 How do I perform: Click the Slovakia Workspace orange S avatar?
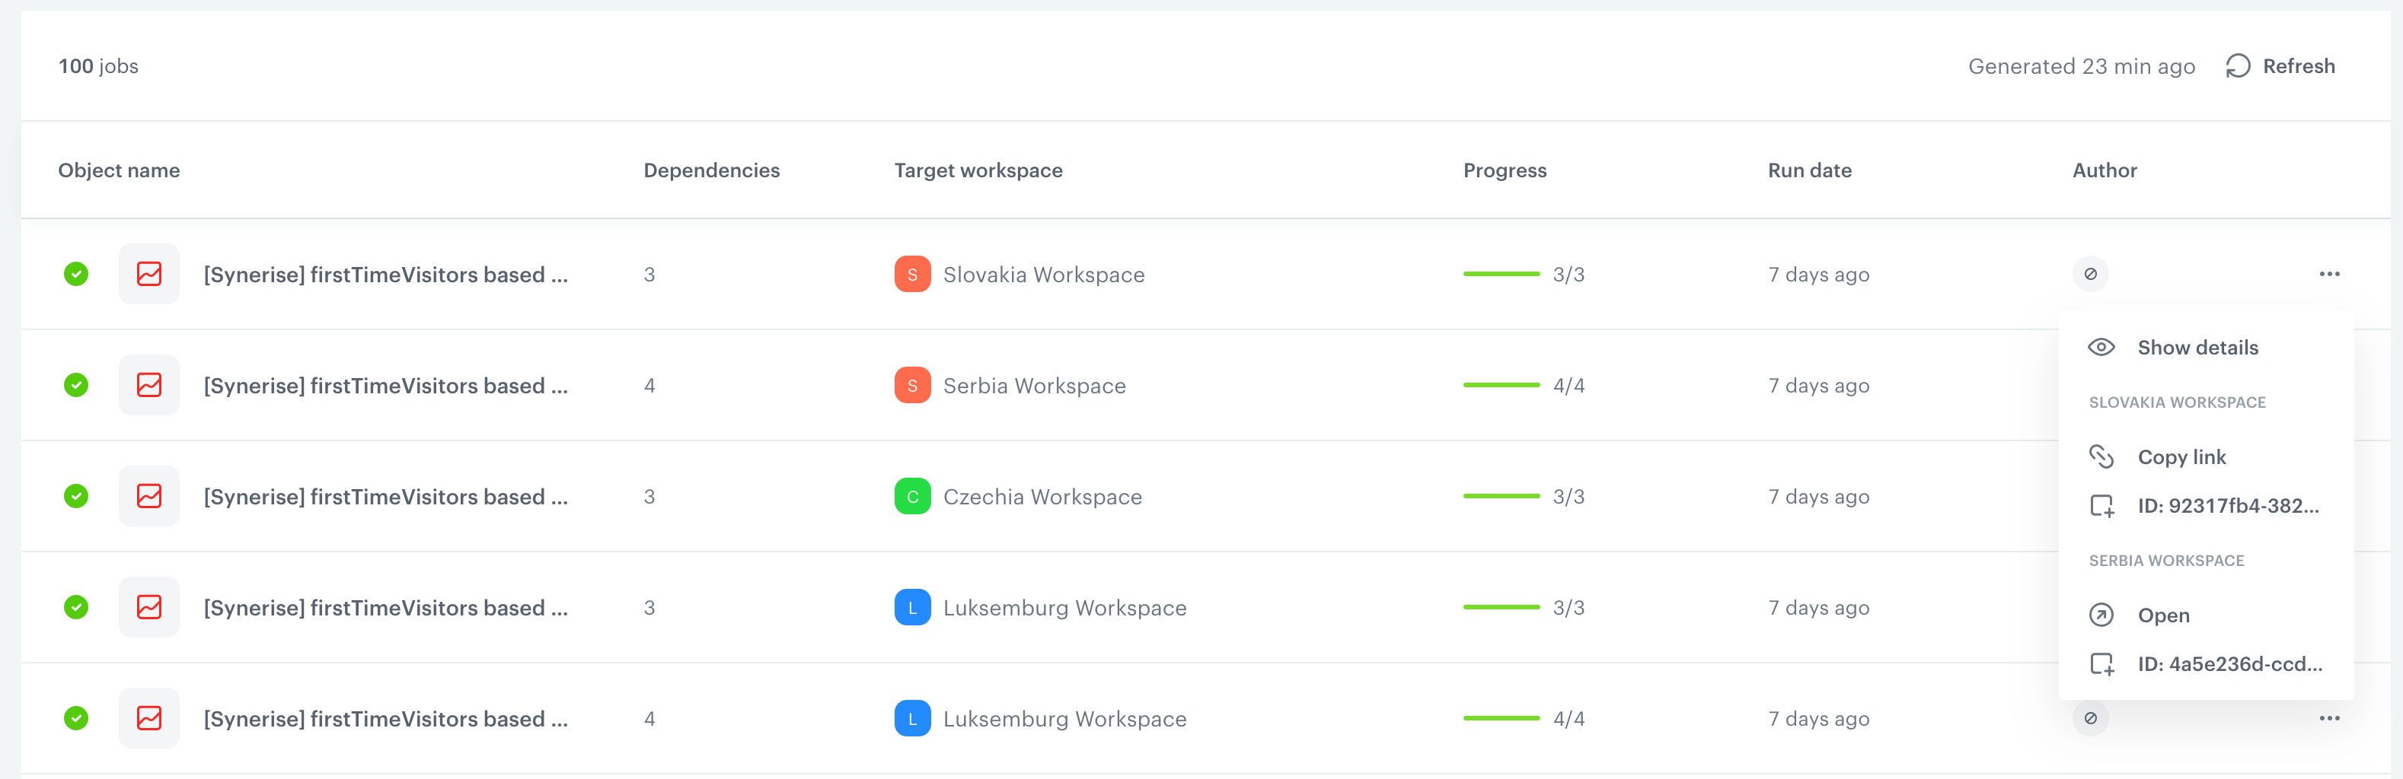click(911, 274)
